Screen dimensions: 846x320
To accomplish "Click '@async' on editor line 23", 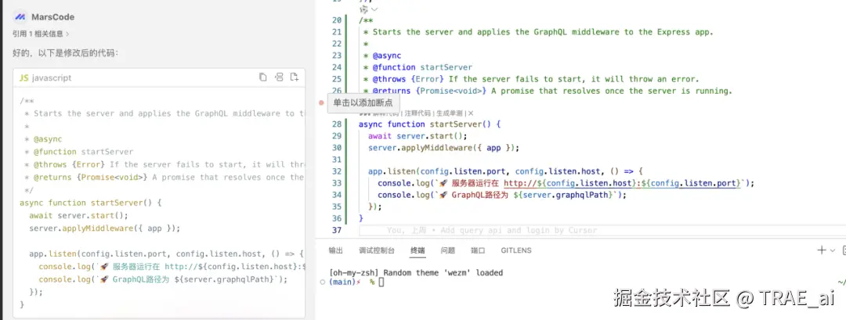I will [387, 56].
